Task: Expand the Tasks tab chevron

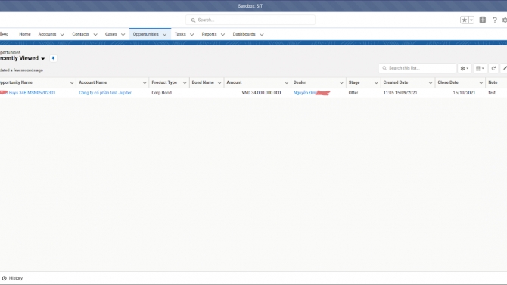Action: point(191,34)
